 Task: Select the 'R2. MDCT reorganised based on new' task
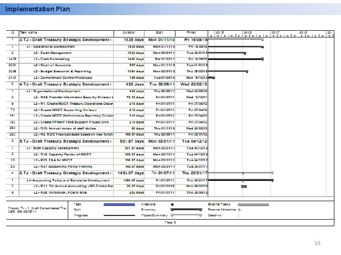click(x=73, y=135)
